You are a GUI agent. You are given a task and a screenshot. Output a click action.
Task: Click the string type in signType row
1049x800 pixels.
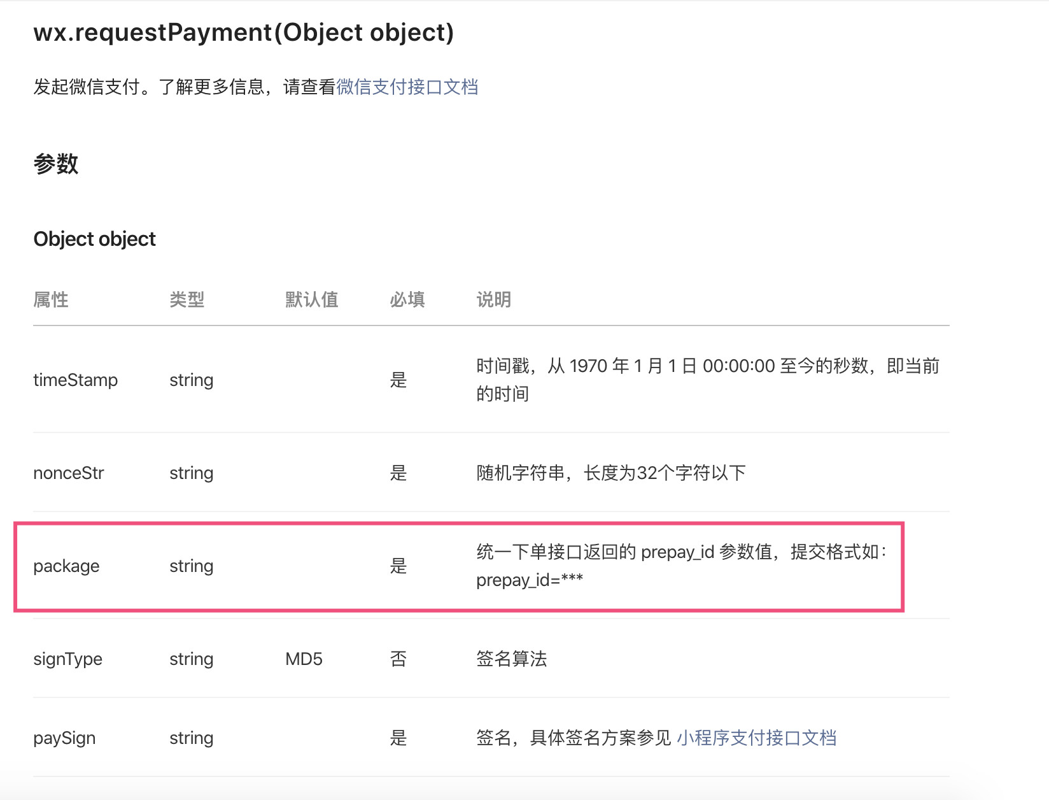click(192, 659)
